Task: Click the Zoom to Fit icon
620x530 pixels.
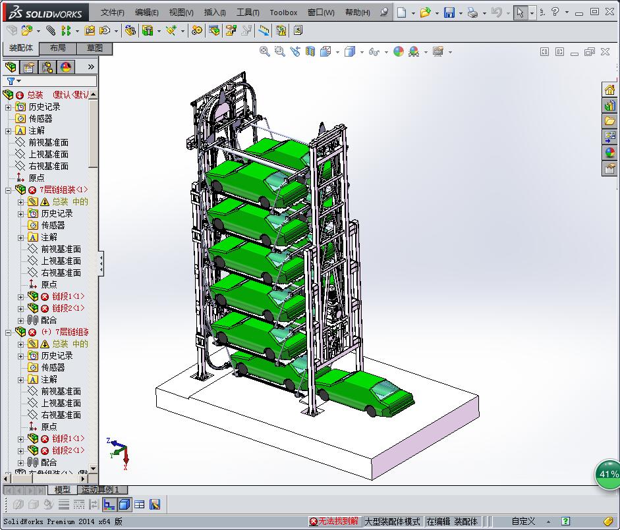Action: coord(264,51)
